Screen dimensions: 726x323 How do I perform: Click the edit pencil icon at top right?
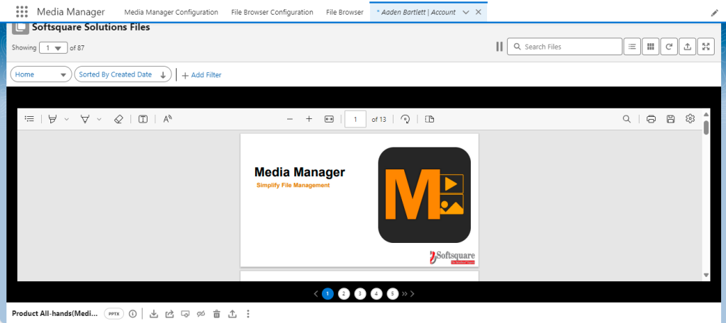pos(715,13)
